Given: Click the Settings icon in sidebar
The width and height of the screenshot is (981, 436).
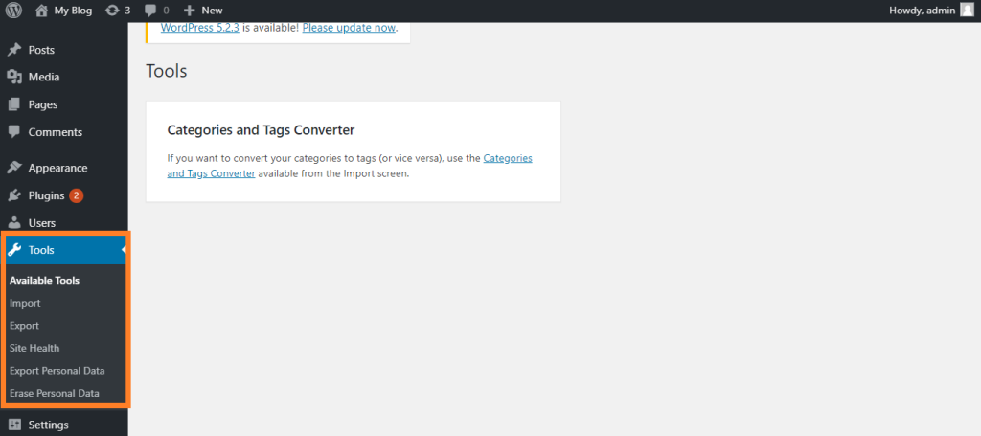Looking at the screenshot, I should (x=14, y=425).
